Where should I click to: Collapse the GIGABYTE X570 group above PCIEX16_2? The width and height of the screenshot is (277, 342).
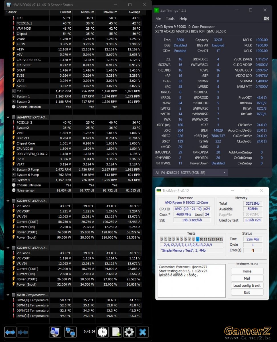8,117
